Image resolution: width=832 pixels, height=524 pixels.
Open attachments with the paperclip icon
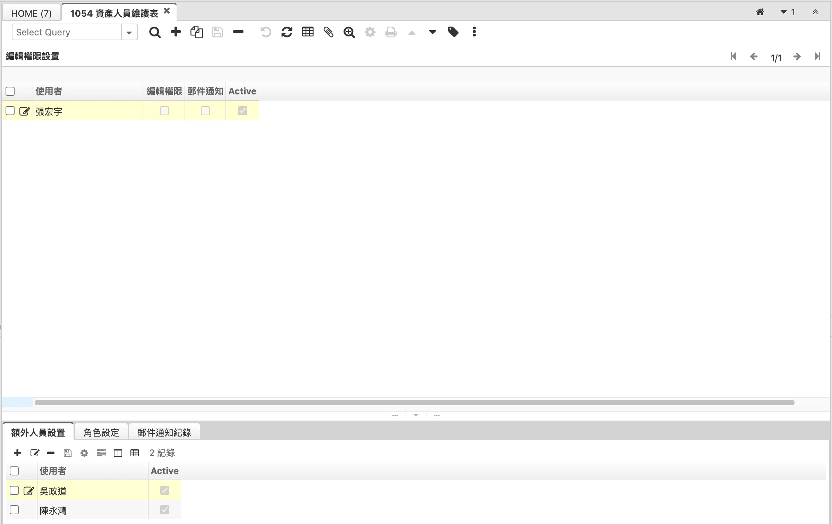(329, 32)
